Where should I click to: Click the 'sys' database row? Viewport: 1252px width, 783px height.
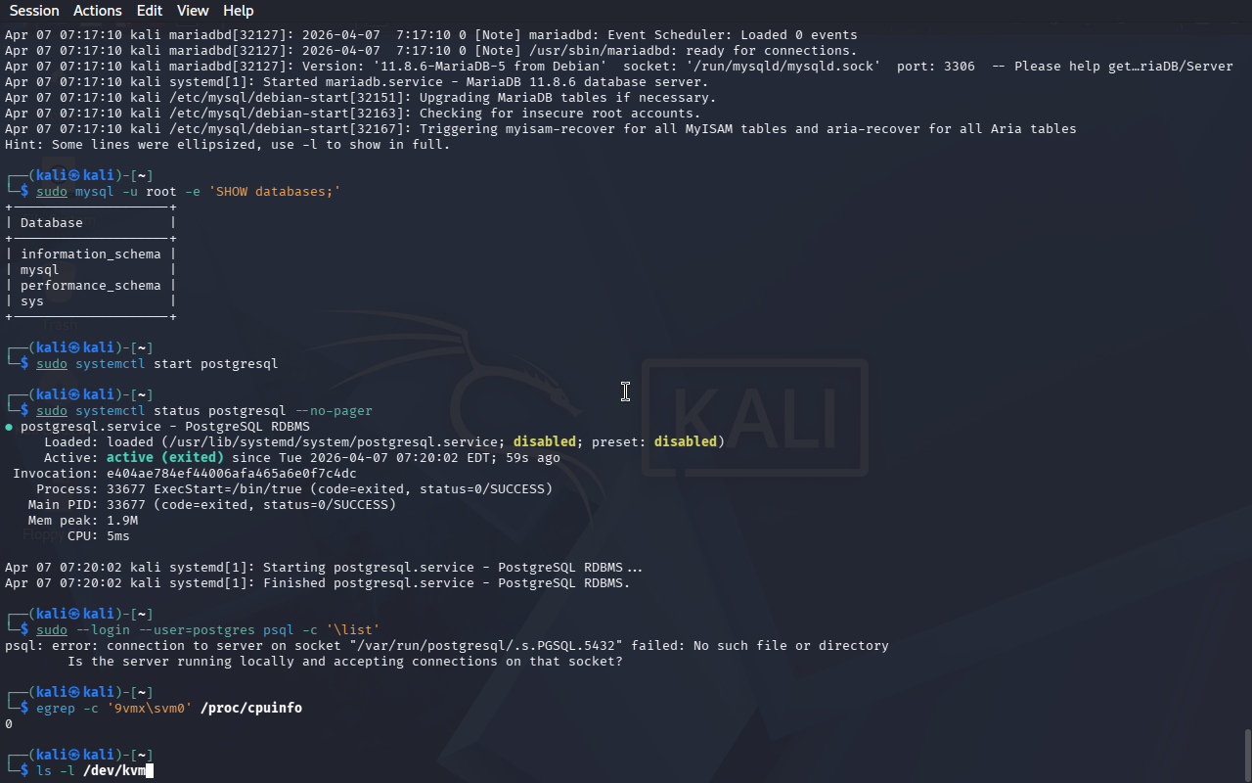pos(91,301)
